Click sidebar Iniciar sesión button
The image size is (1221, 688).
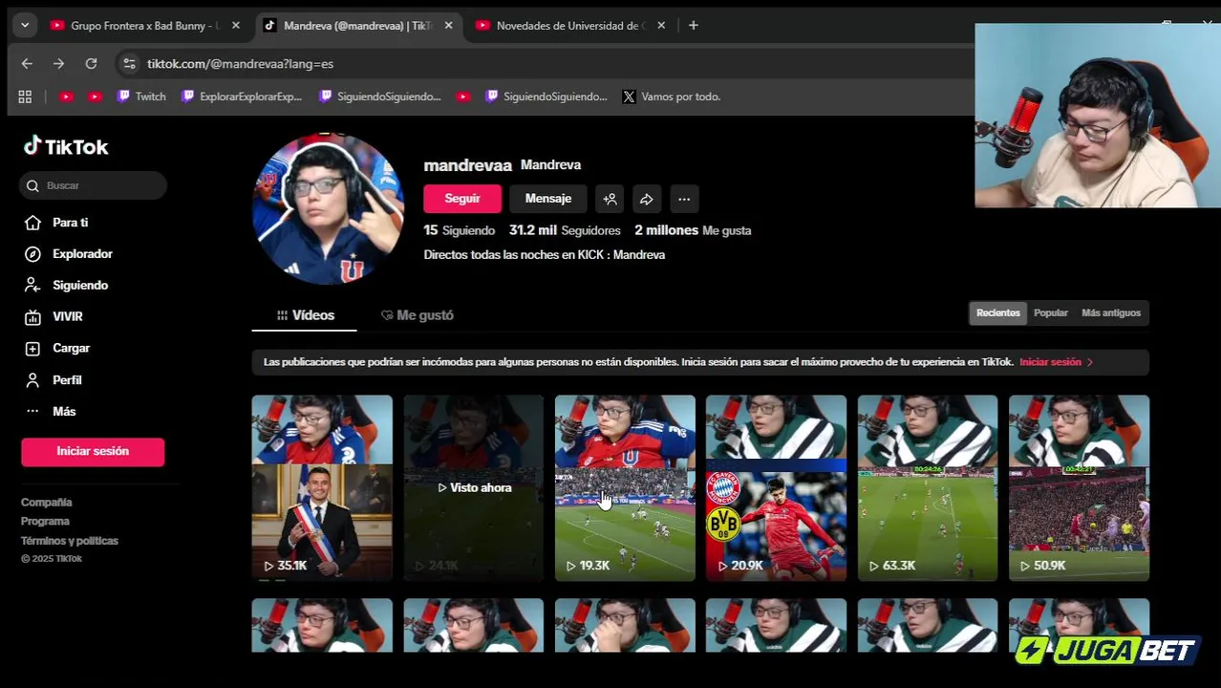click(93, 451)
